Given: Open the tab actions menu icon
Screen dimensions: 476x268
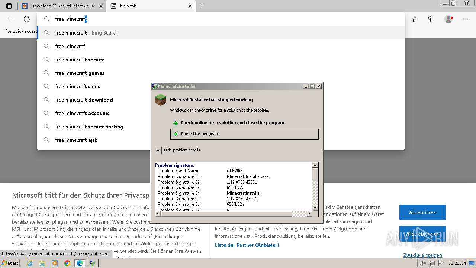Looking at the screenshot, I should click(x=9, y=6).
